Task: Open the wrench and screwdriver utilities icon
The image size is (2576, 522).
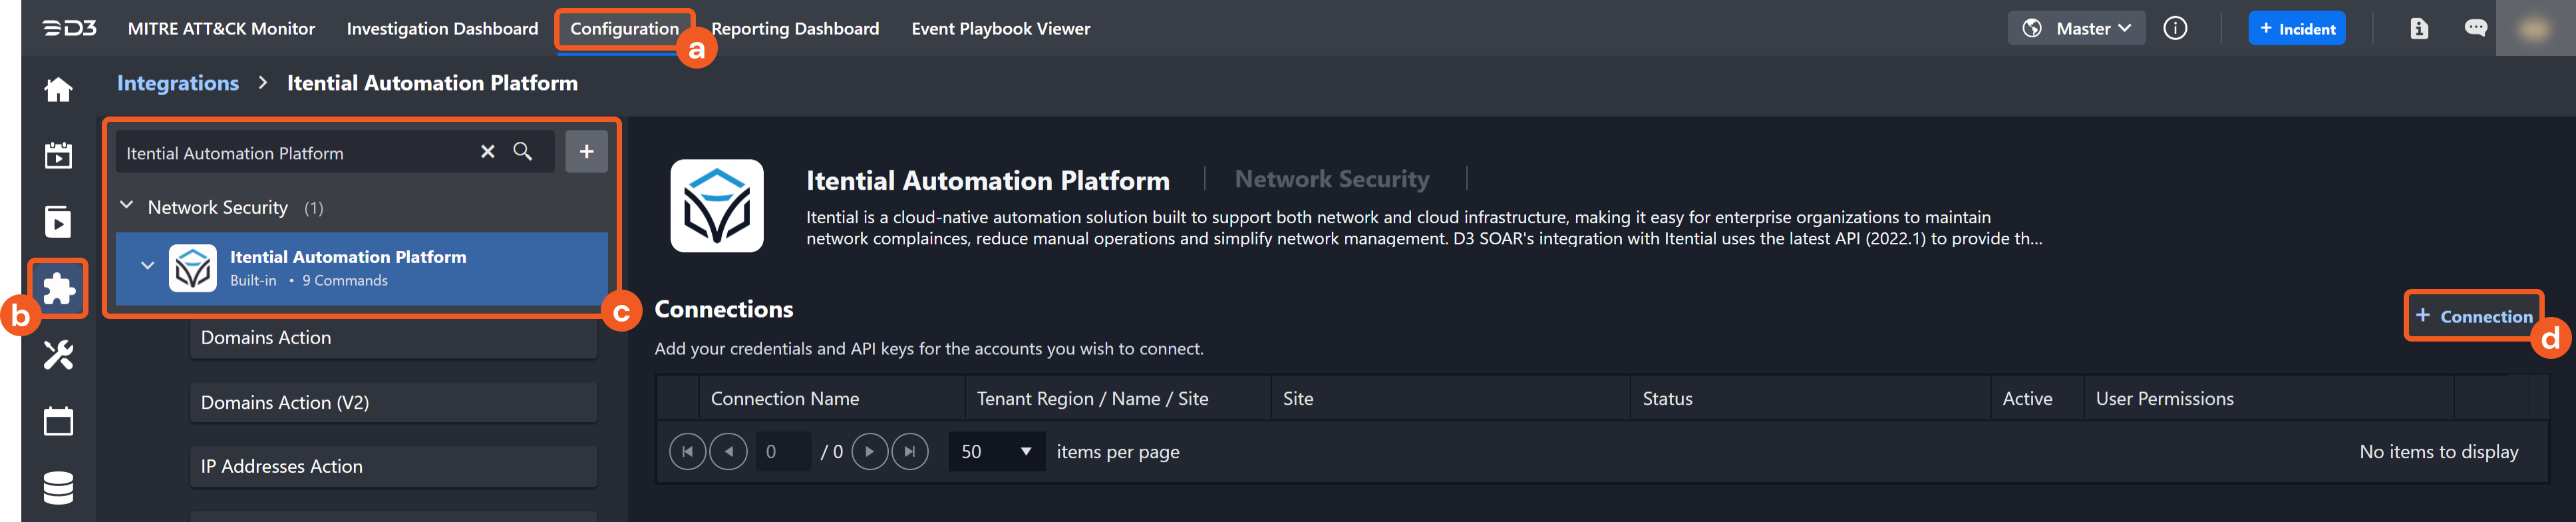Action: tap(58, 355)
